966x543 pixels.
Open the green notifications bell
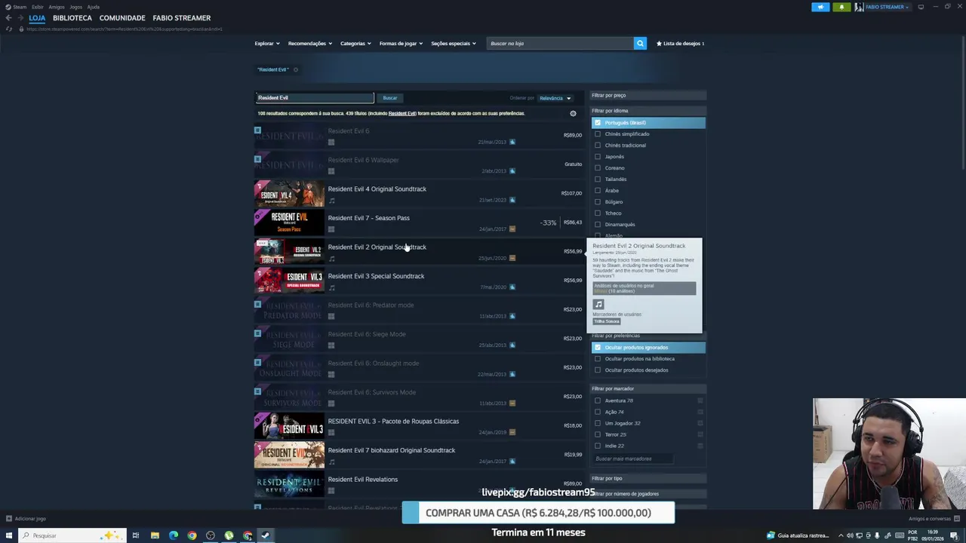841,7
